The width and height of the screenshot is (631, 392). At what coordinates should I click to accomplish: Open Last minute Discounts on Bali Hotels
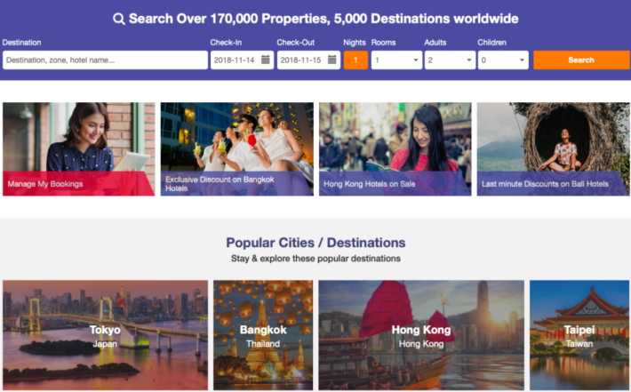pos(554,149)
